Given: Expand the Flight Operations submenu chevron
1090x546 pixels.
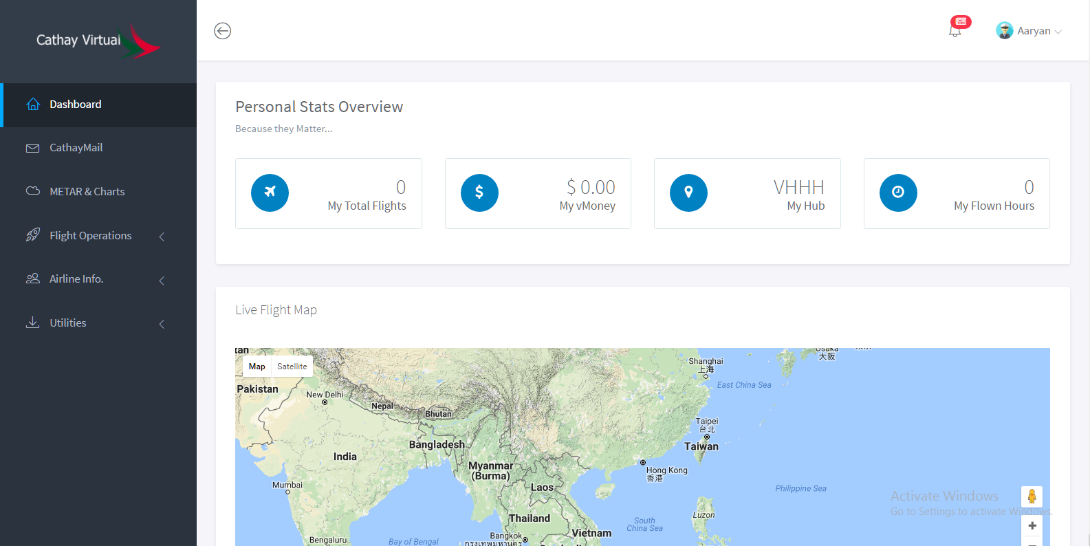Looking at the screenshot, I should (162, 237).
